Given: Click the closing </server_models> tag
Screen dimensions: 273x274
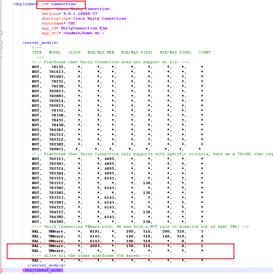Looking at the screenshot, I should pyautogui.click(x=46, y=265).
